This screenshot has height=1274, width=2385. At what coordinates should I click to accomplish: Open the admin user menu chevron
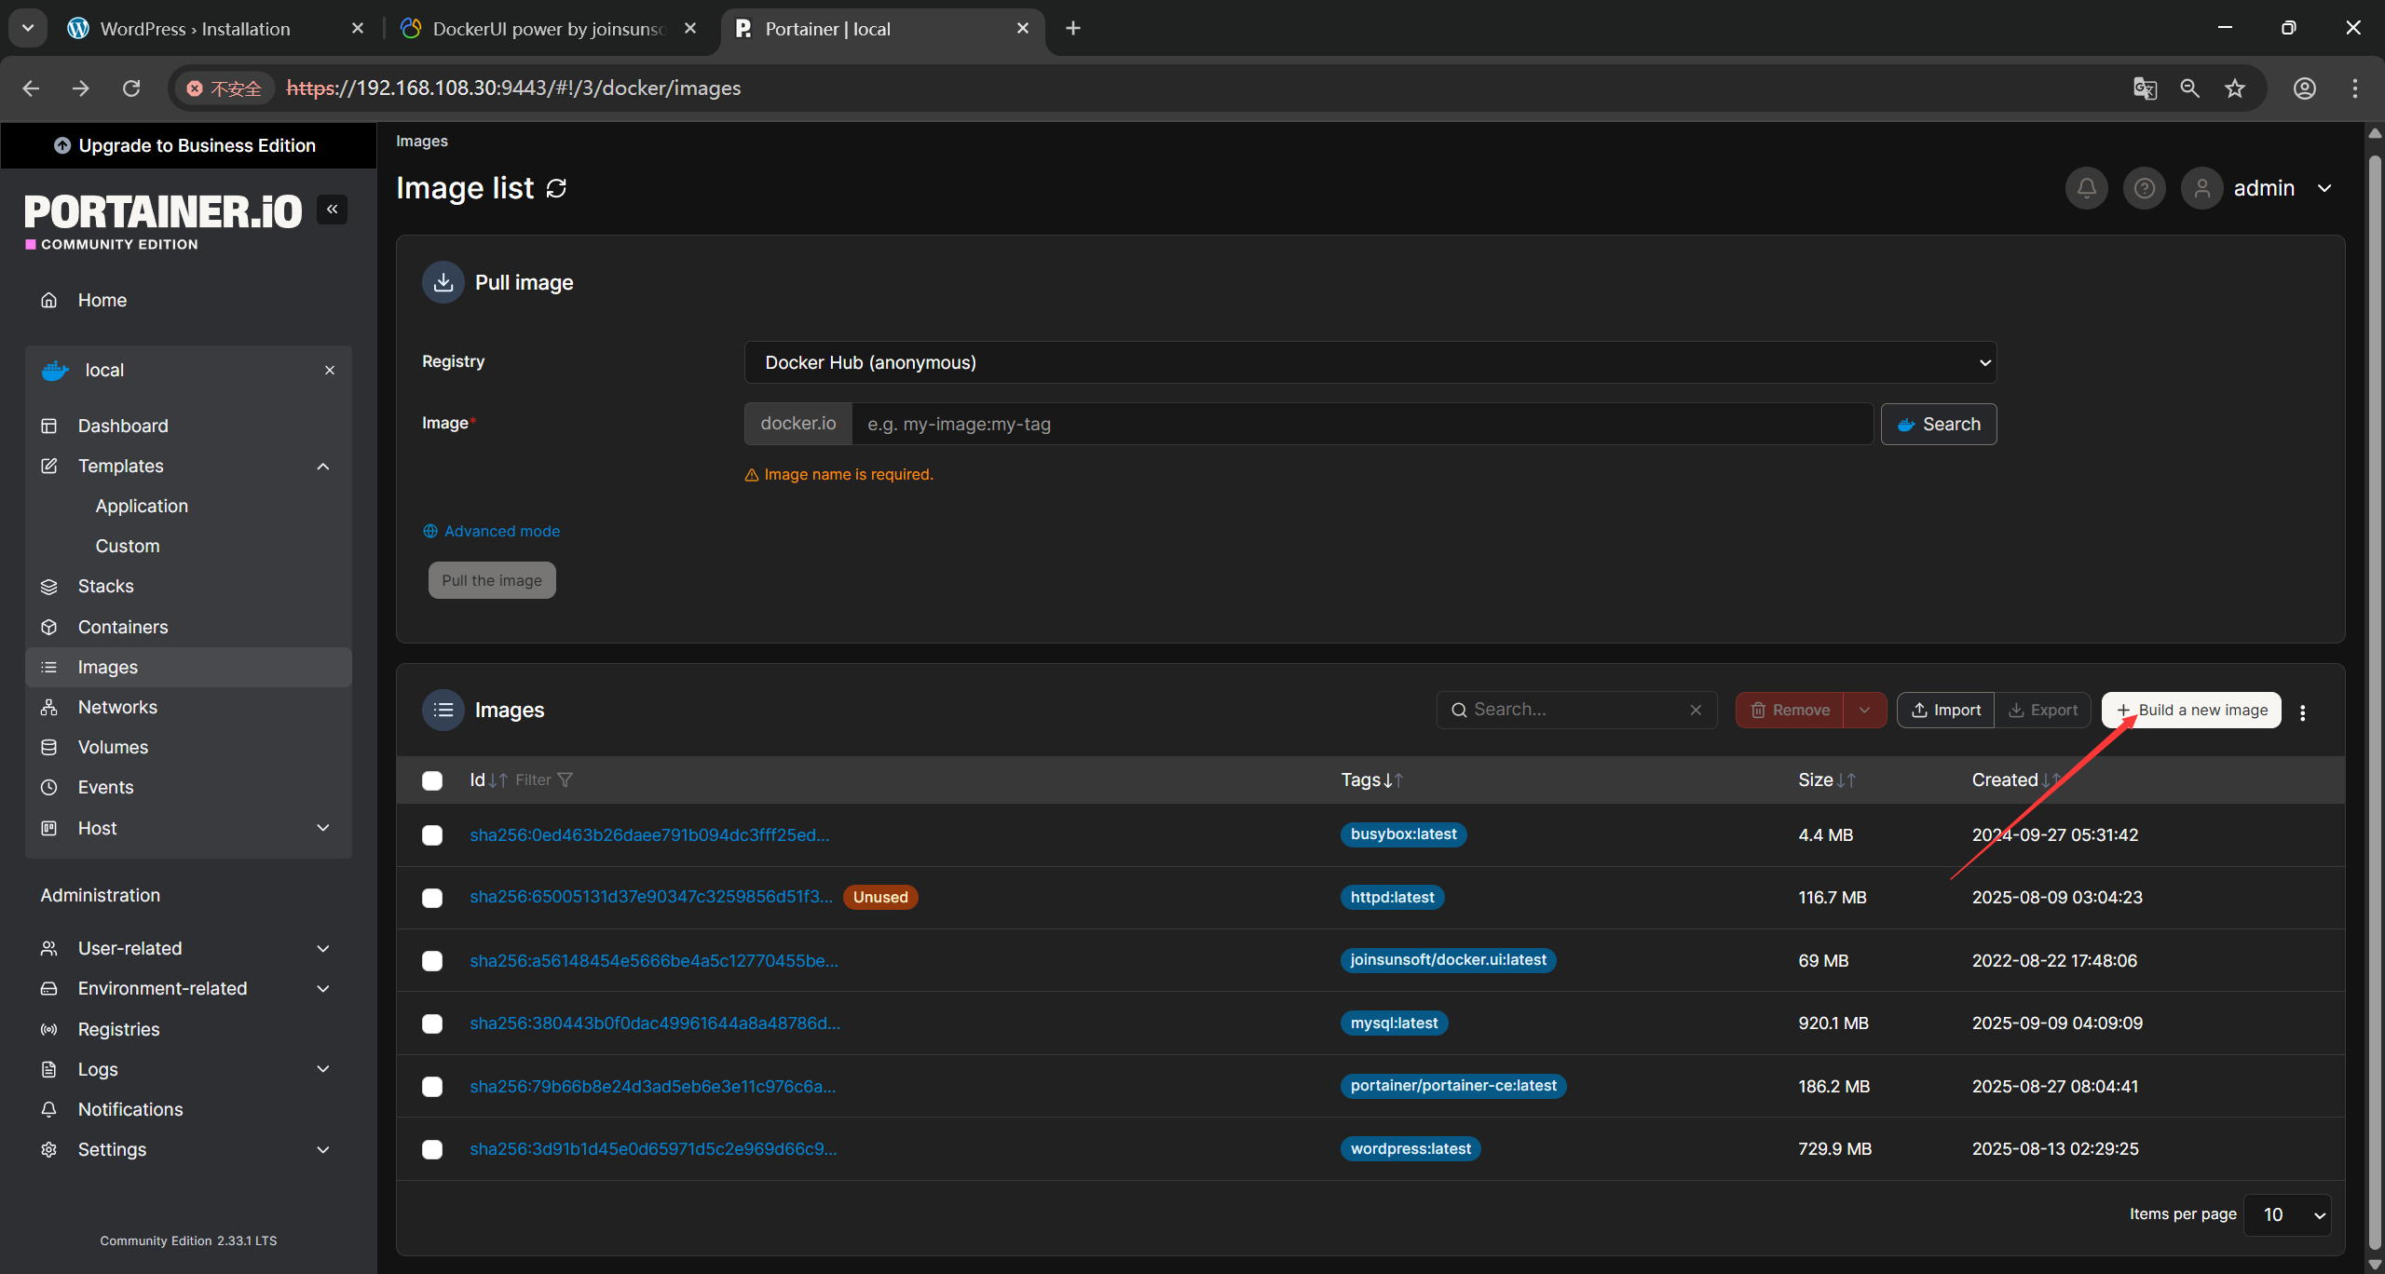point(2324,188)
